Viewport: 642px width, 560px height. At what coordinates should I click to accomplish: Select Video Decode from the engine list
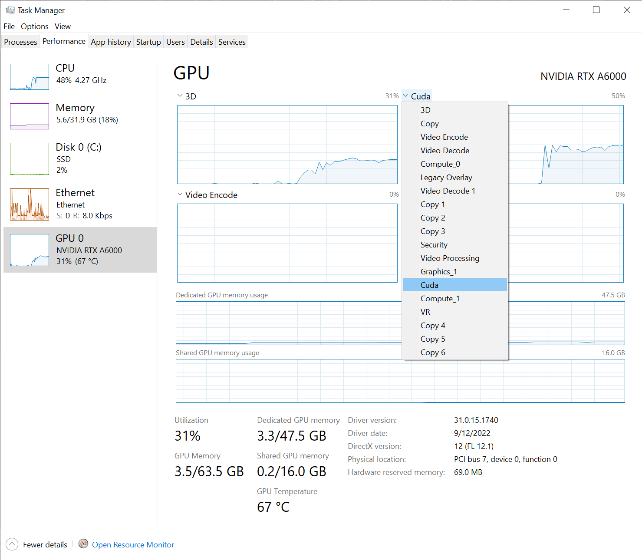[x=444, y=150]
